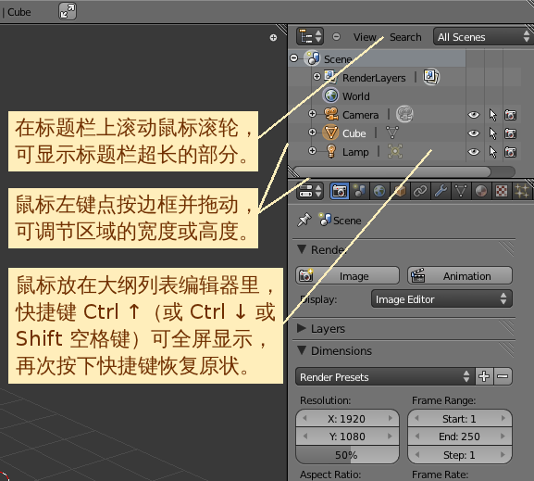The height and width of the screenshot is (481, 534).
Task: Open the outliner View menu
Action: click(x=365, y=37)
